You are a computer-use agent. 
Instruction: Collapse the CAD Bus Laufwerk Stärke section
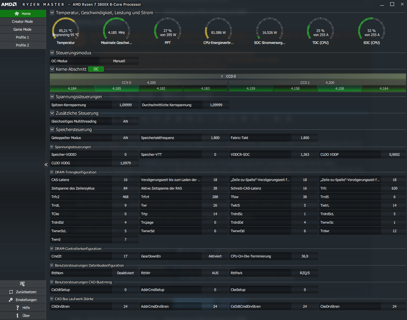52,299
